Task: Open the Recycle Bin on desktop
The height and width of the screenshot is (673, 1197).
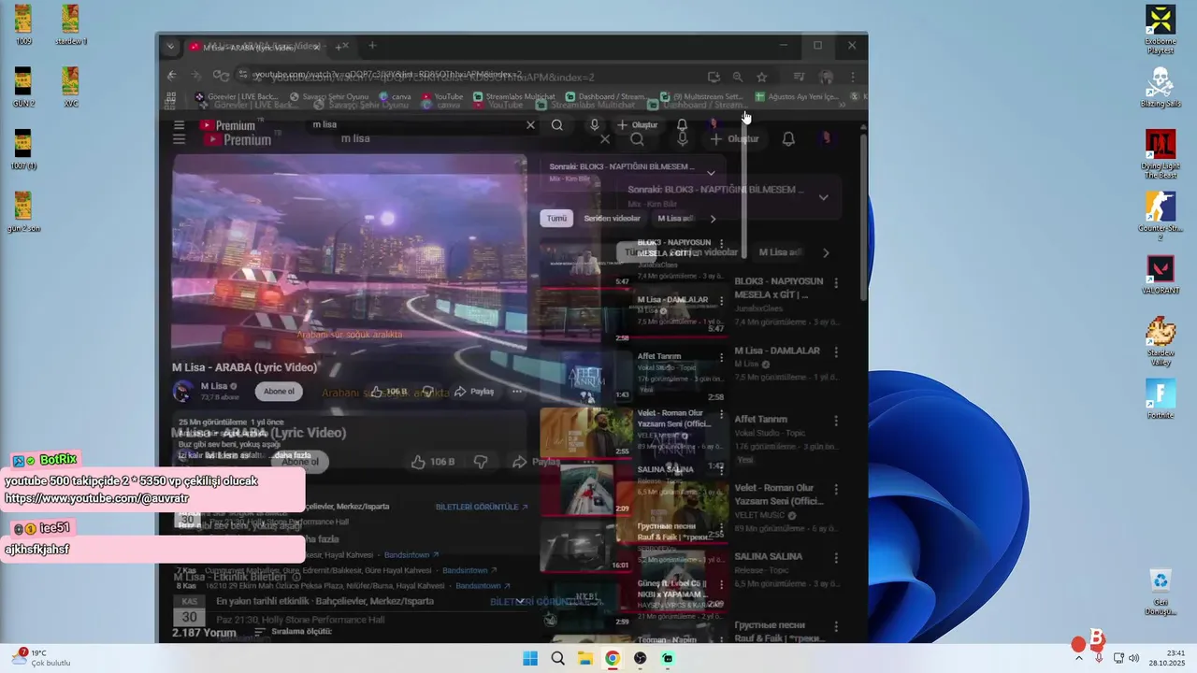Action: click(x=1161, y=593)
